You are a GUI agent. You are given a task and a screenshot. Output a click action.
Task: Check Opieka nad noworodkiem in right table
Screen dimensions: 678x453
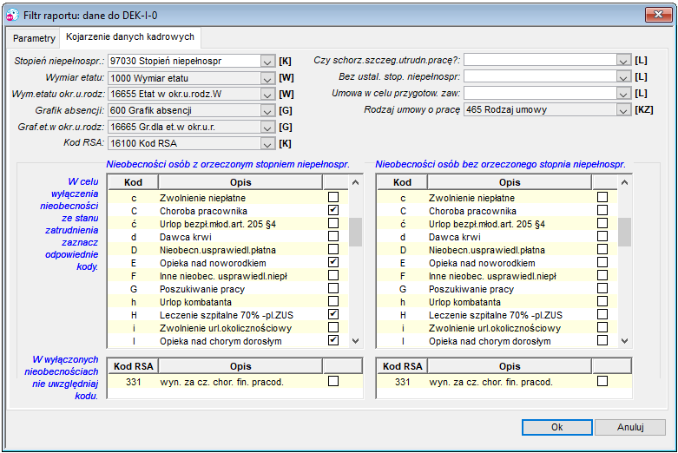pyautogui.click(x=602, y=262)
